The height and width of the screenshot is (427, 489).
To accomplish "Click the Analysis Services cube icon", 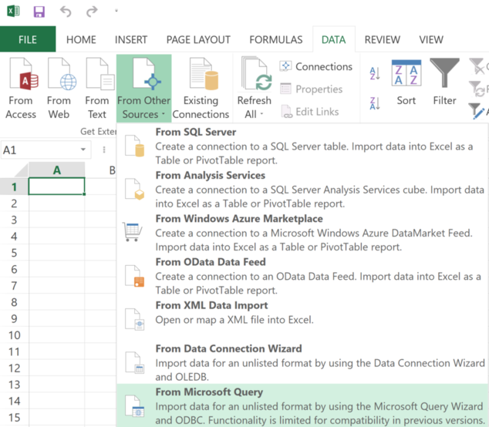I will pyautogui.click(x=135, y=189).
